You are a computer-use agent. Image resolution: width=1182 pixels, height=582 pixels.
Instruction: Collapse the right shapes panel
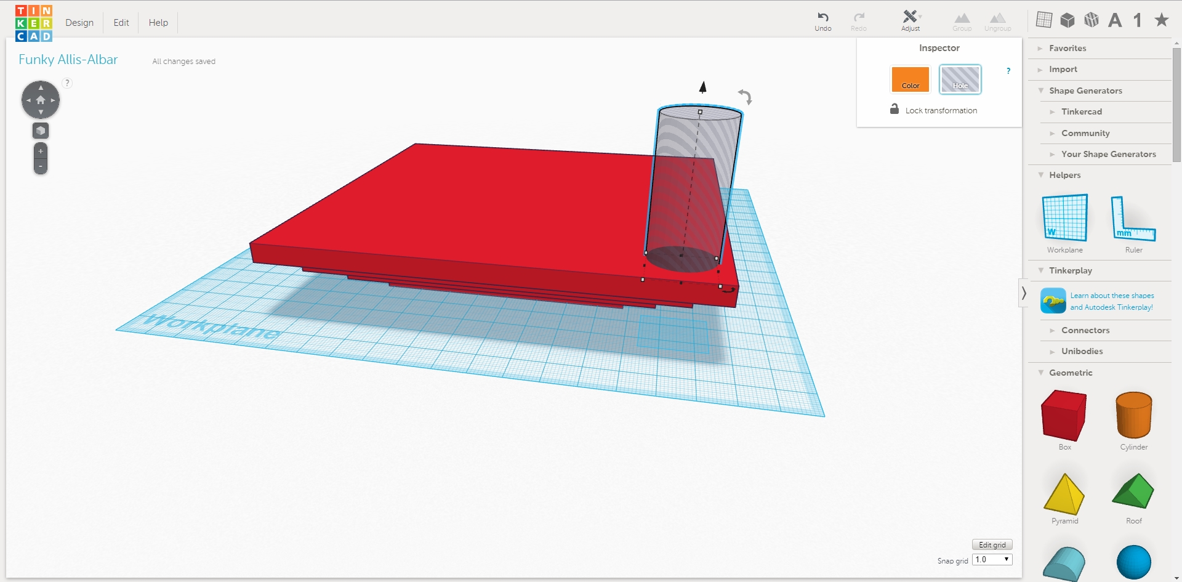tap(1024, 293)
